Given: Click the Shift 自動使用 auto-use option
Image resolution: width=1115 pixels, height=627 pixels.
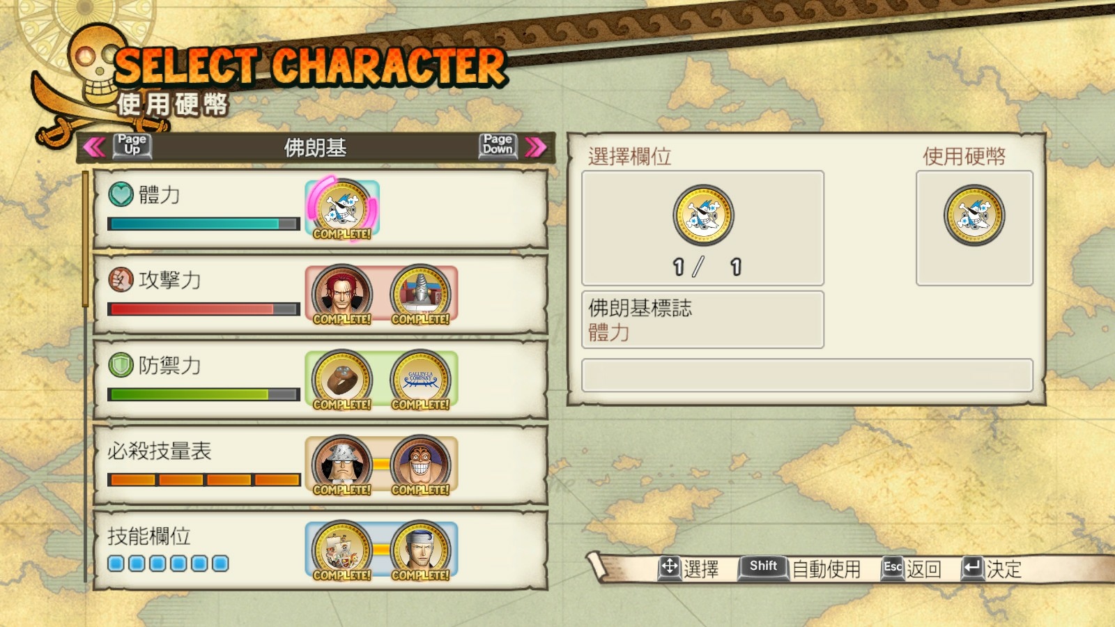Looking at the screenshot, I should (799, 568).
